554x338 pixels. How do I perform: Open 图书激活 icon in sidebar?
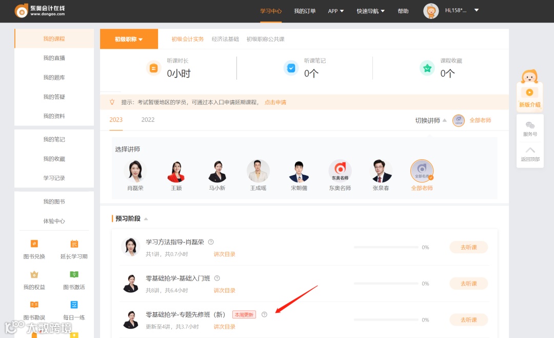coord(74,274)
